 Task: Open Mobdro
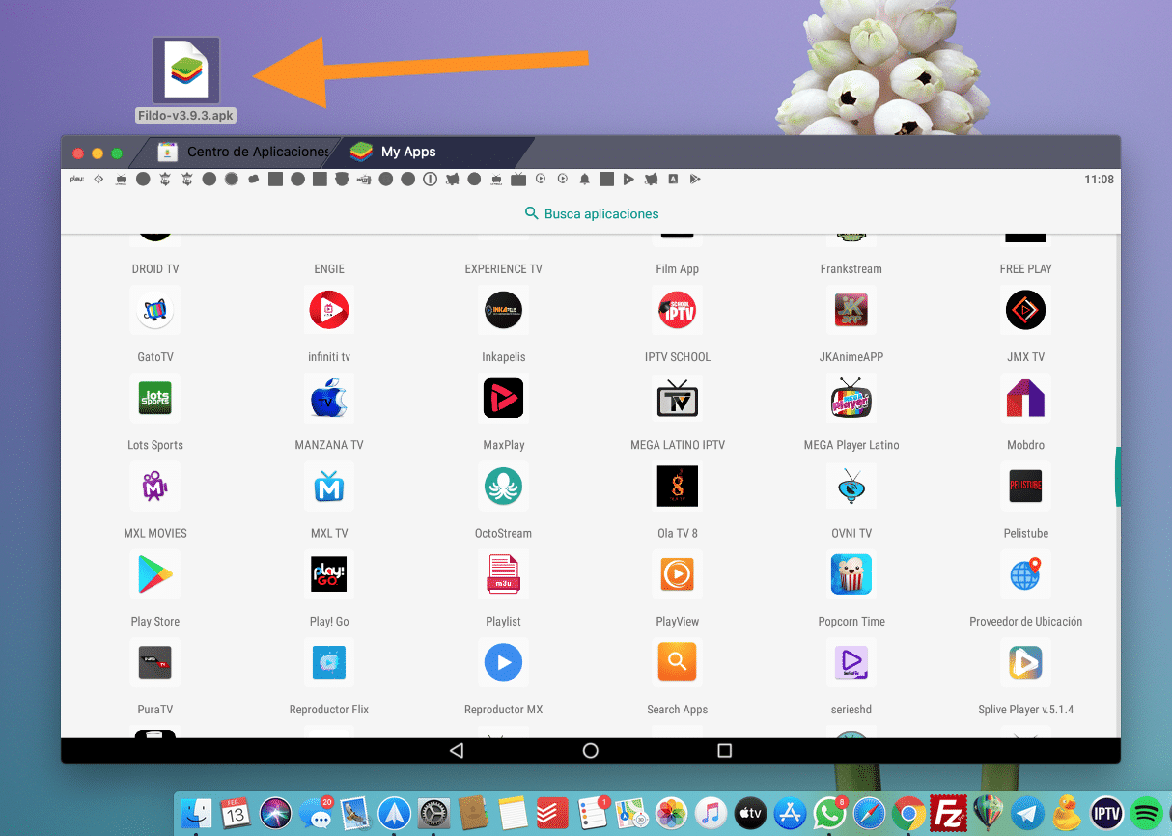(x=1025, y=398)
